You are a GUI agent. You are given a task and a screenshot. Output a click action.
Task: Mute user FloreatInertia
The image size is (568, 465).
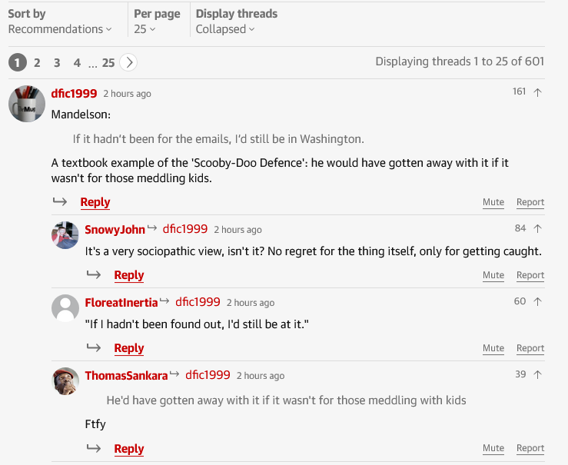pyautogui.click(x=493, y=348)
